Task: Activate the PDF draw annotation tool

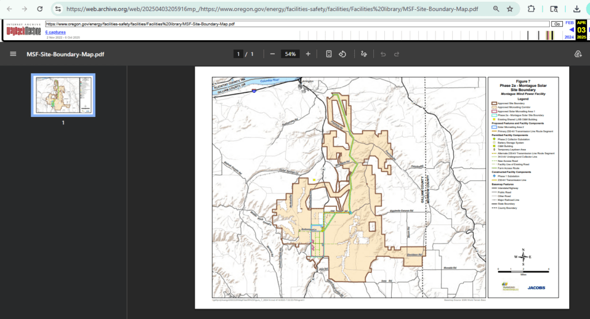Action: 364,54
